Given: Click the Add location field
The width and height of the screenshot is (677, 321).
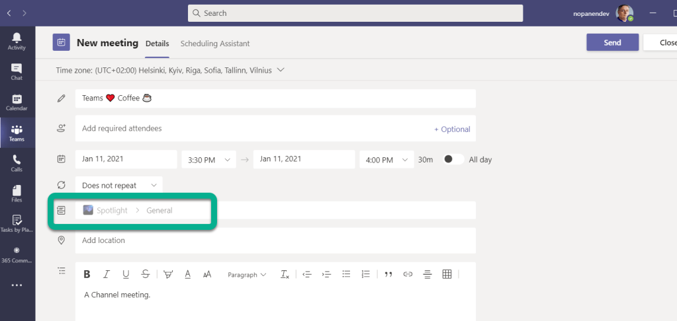Looking at the screenshot, I should pos(275,240).
